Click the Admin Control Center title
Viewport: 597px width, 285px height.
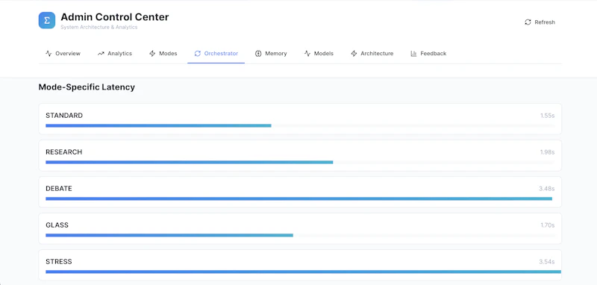click(x=115, y=17)
